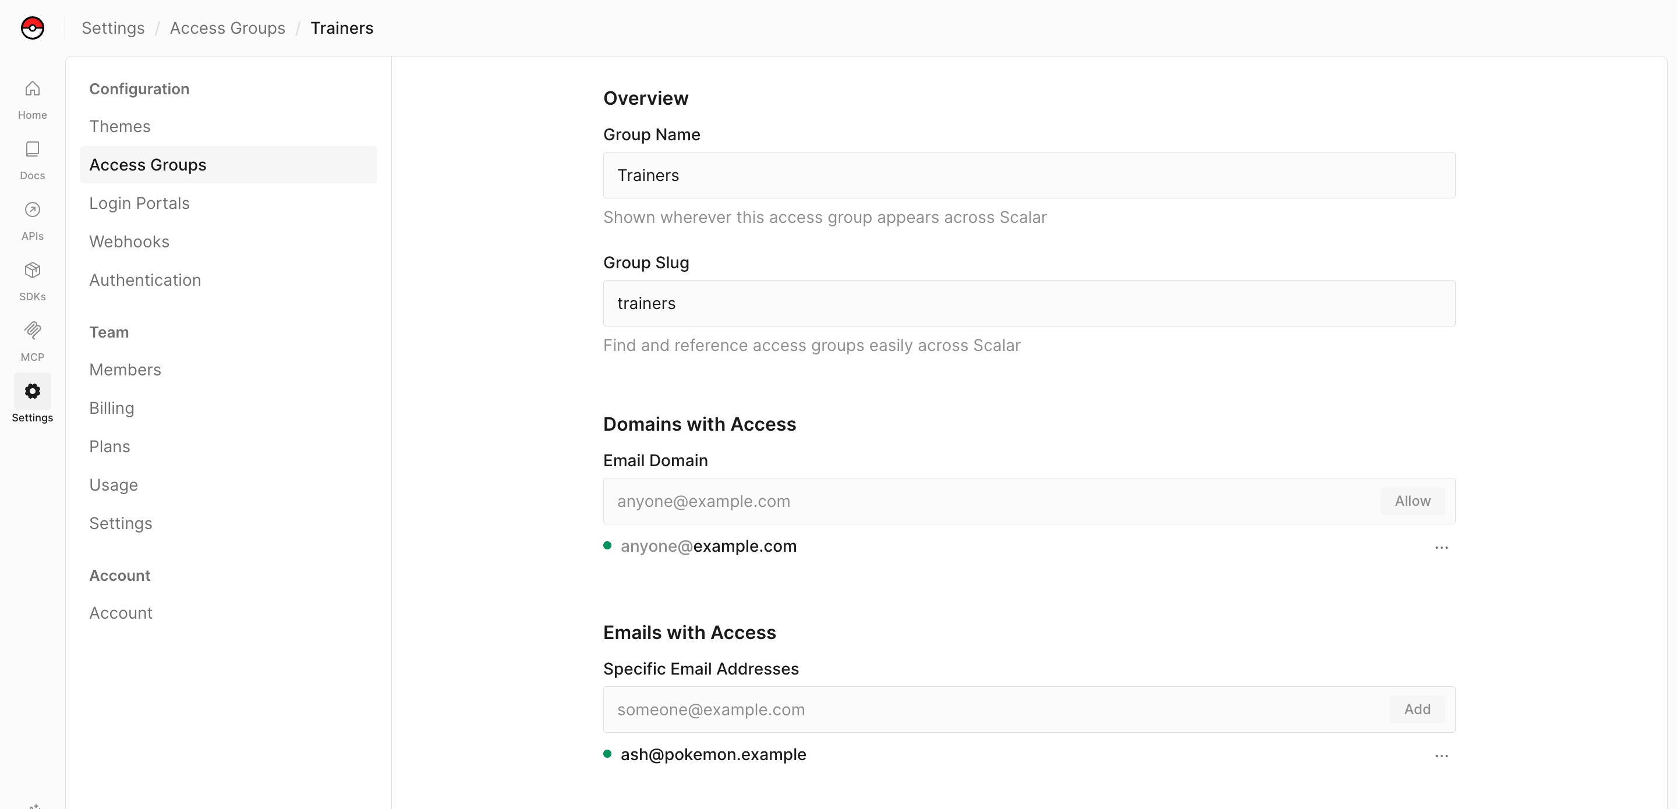Go to Access Groups breadcrumb
1677x809 pixels.
(x=227, y=28)
